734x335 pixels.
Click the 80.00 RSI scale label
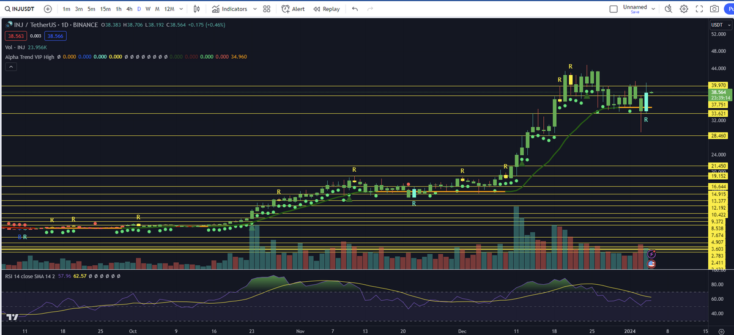(717, 284)
